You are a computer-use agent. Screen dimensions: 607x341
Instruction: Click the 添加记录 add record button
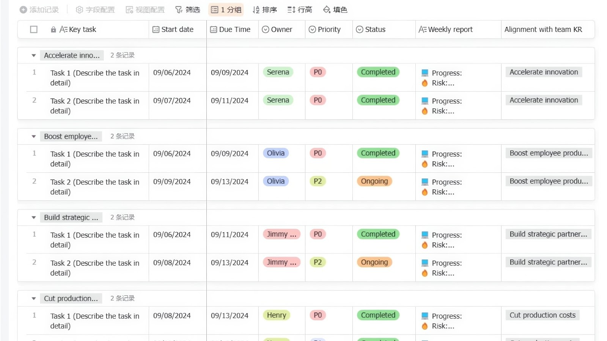point(38,10)
